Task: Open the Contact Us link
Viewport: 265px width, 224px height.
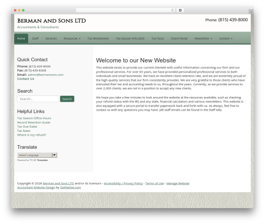Action: coord(25,79)
